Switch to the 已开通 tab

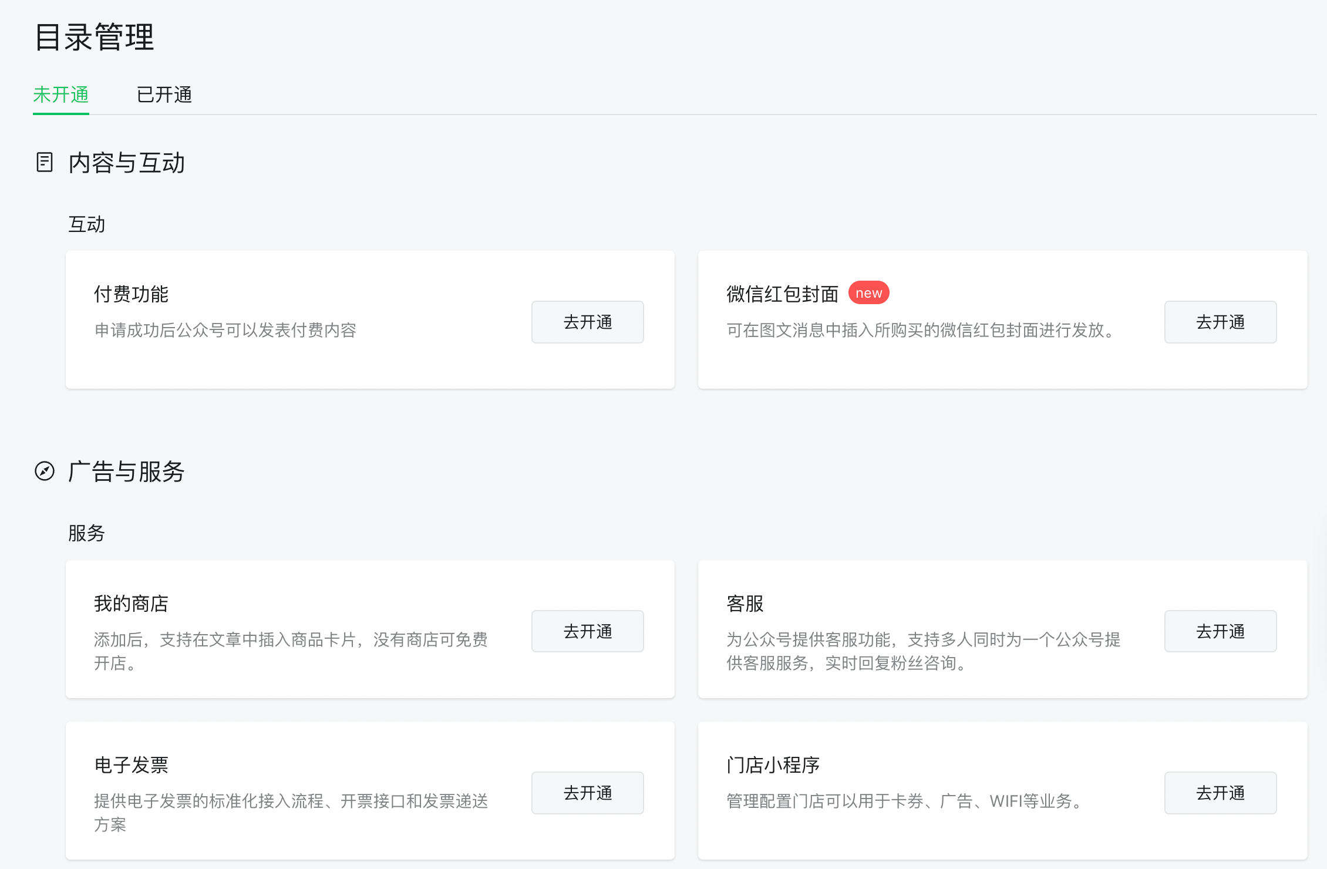(164, 95)
